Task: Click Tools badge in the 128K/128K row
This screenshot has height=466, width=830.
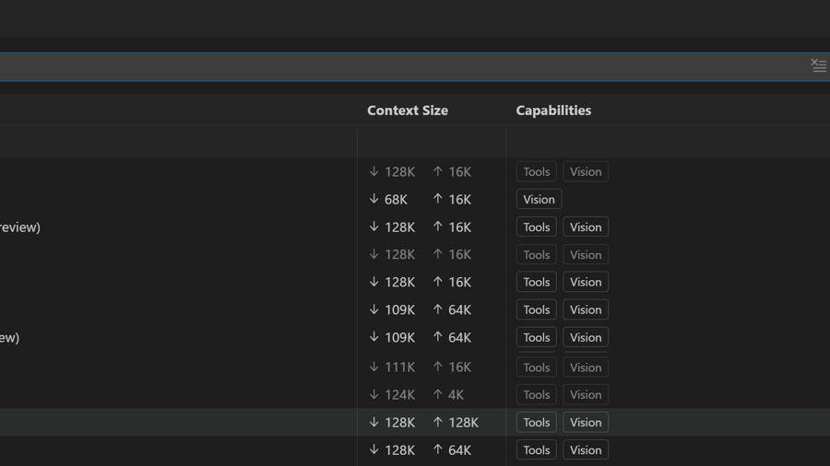Action: point(536,422)
